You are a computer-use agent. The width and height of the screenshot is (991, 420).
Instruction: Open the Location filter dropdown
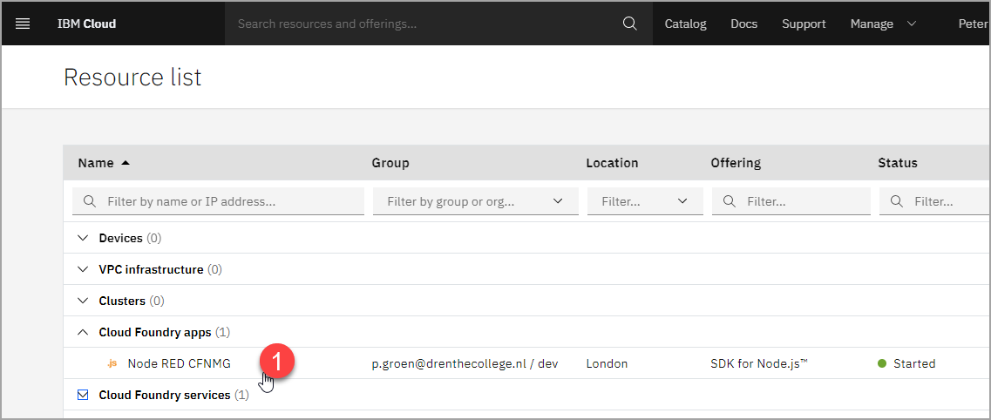645,201
